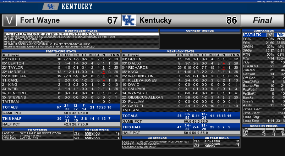Click the Fort Wayne TOTALS row

click(x=61, y=107)
